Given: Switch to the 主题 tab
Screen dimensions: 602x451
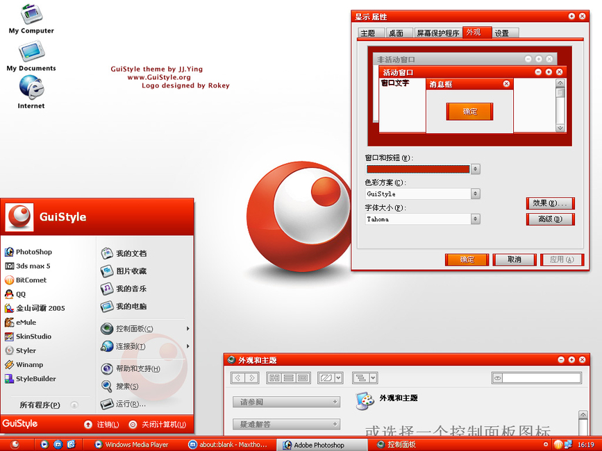Looking at the screenshot, I should [371, 33].
